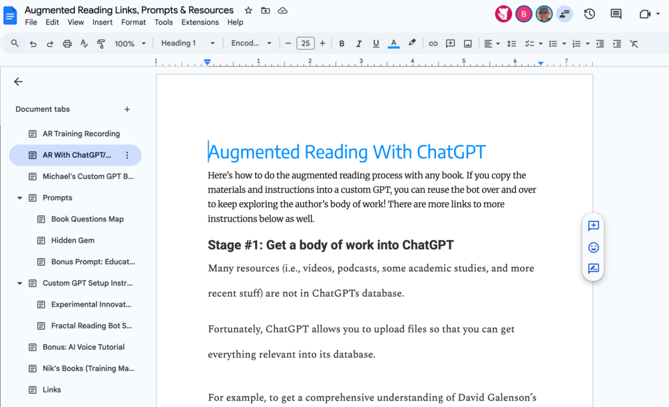Open the Tools menu
Viewport: 669px width, 407px height.
163,22
